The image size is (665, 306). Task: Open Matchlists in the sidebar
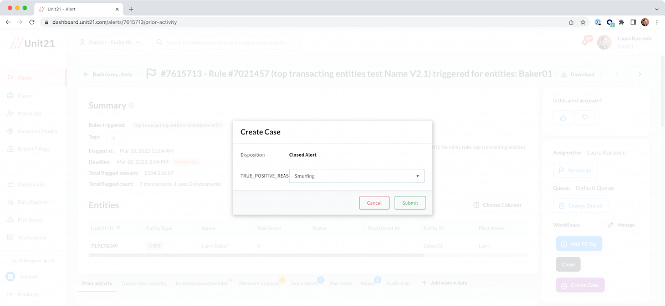click(x=24, y=113)
